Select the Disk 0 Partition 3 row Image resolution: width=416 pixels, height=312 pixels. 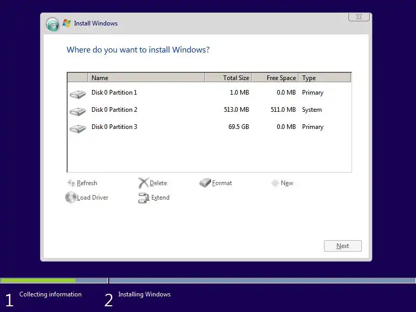click(210, 127)
